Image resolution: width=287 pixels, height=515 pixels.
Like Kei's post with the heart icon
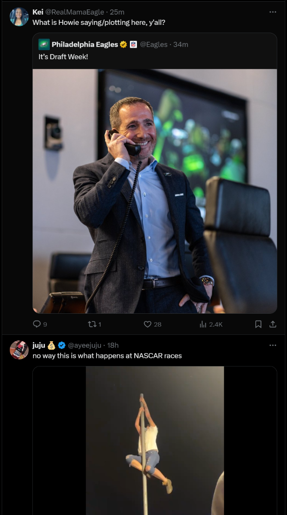(x=148, y=324)
